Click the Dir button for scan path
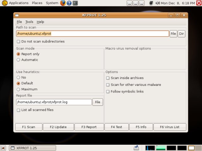This screenshot has width=202, height=151. tap(181, 34)
